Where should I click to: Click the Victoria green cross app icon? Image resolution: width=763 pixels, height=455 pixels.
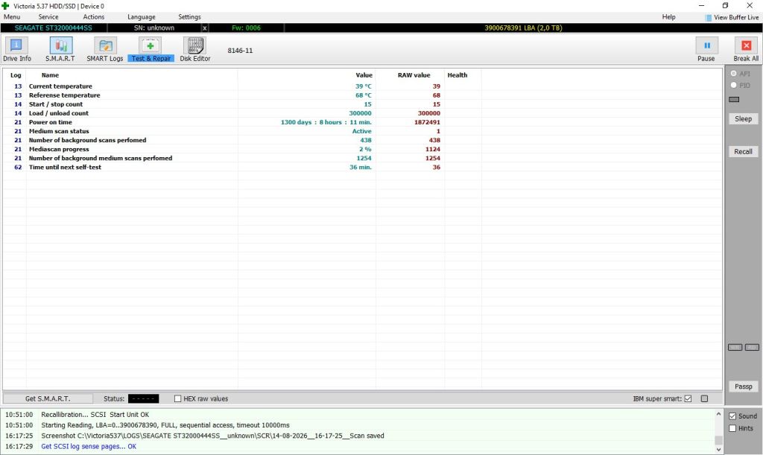(x=5, y=6)
